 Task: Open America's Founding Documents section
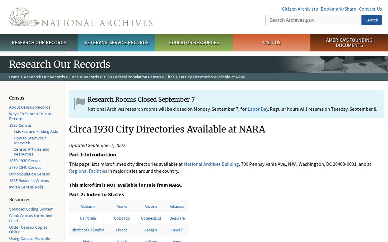[349, 43]
